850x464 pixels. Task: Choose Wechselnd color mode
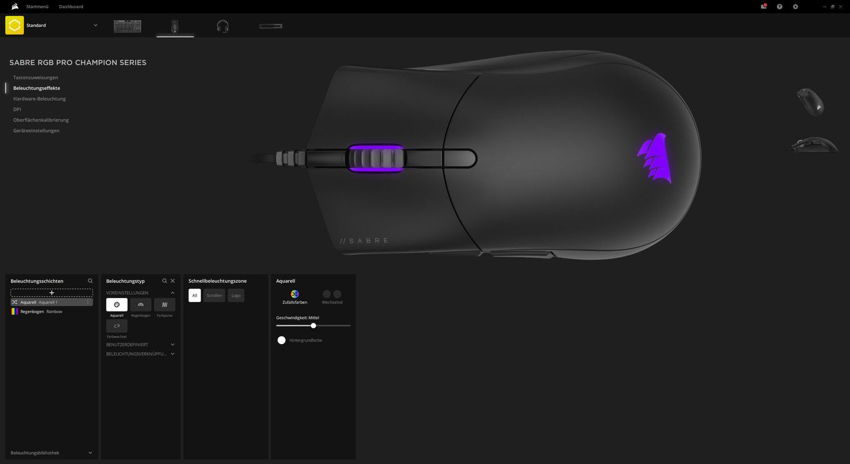[332, 297]
